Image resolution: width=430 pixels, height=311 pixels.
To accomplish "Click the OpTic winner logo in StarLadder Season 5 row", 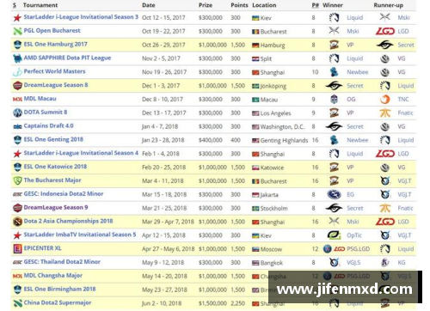I will coord(334,235).
